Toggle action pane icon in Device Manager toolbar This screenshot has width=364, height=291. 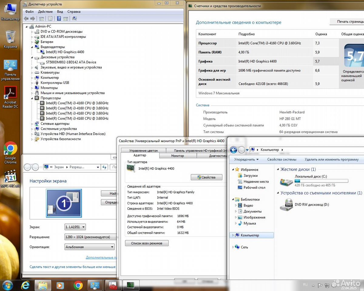66,18
